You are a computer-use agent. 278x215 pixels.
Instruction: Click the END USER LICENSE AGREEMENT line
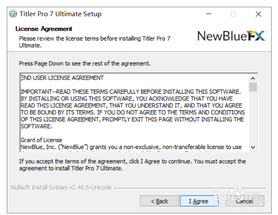coord(62,78)
